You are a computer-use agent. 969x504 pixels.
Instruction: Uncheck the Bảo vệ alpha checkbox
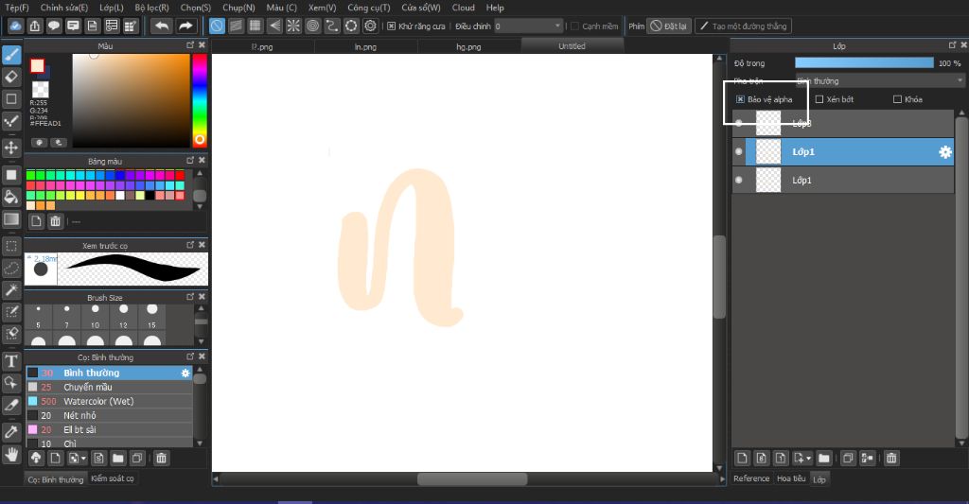pyautogui.click(x=740, y=99)
